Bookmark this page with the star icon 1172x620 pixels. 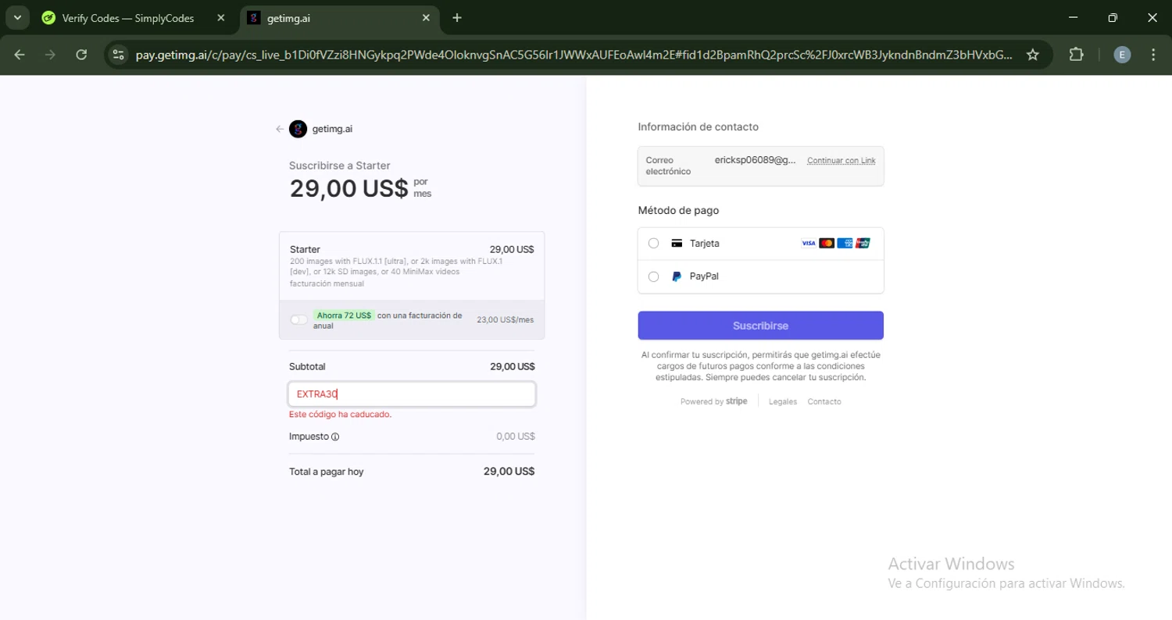click(1032, 55)
